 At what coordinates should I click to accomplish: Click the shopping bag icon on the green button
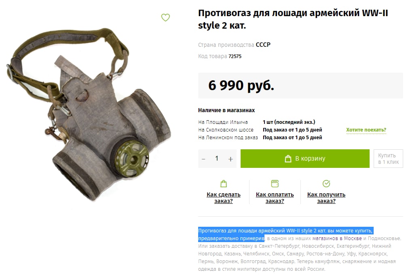click(288, 159)
